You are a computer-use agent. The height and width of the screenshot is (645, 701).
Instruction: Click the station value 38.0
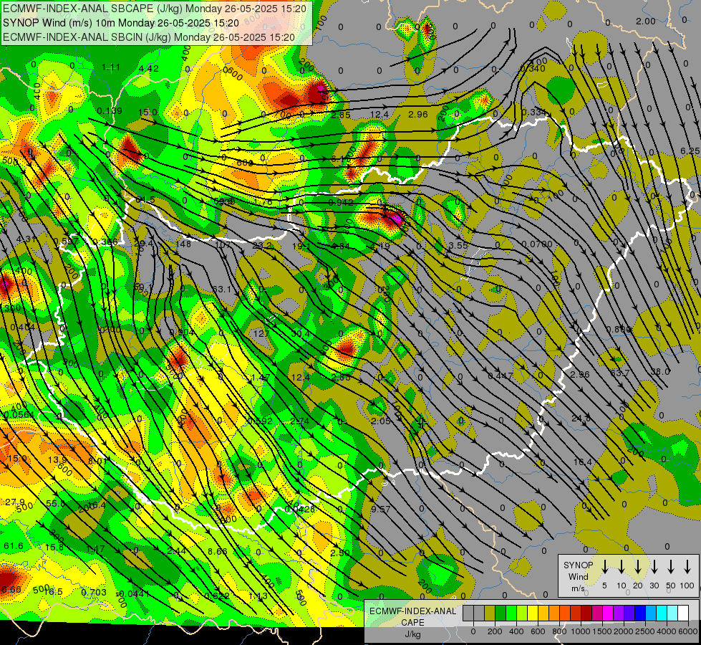pos(660,371)
